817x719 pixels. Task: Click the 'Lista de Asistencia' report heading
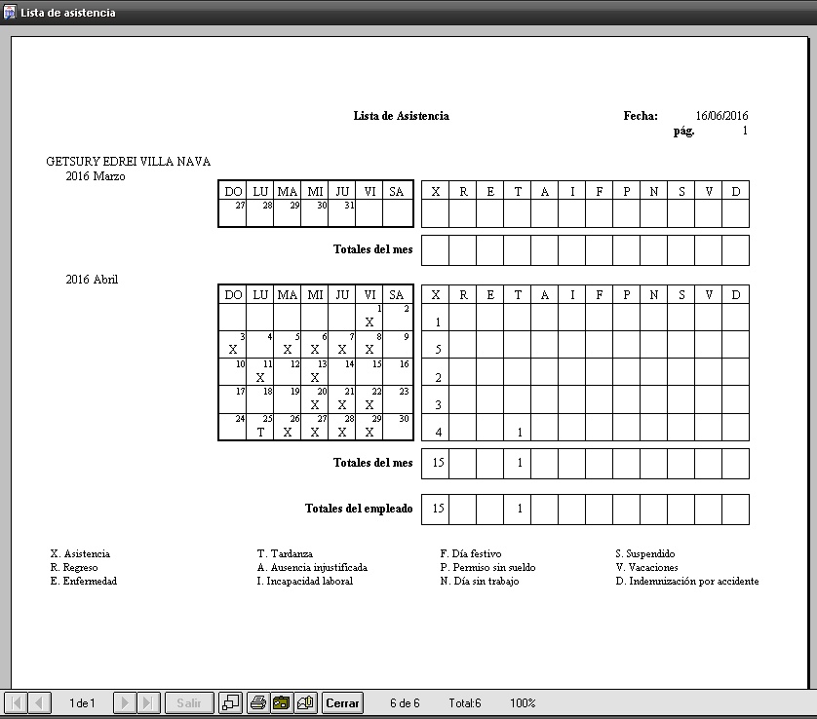tap(401, 116)
